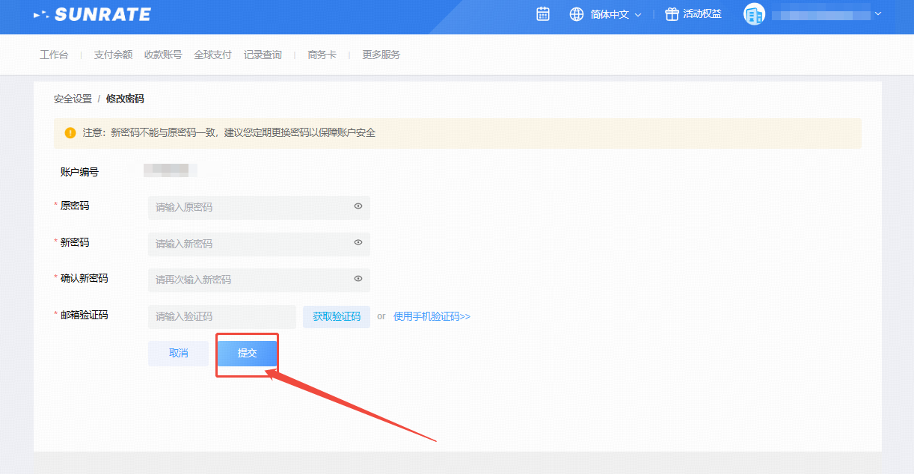Click the 获取验证码 button

(337, 316)
